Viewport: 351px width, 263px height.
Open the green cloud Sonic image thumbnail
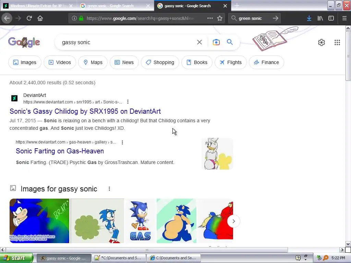click(x=97, y=221)
